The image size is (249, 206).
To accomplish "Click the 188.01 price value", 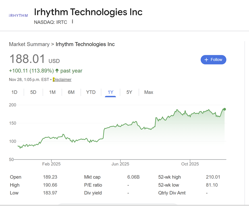I will click(27, 59).
